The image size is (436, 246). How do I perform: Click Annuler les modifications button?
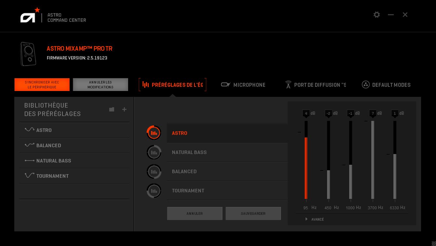pos(100,84)
